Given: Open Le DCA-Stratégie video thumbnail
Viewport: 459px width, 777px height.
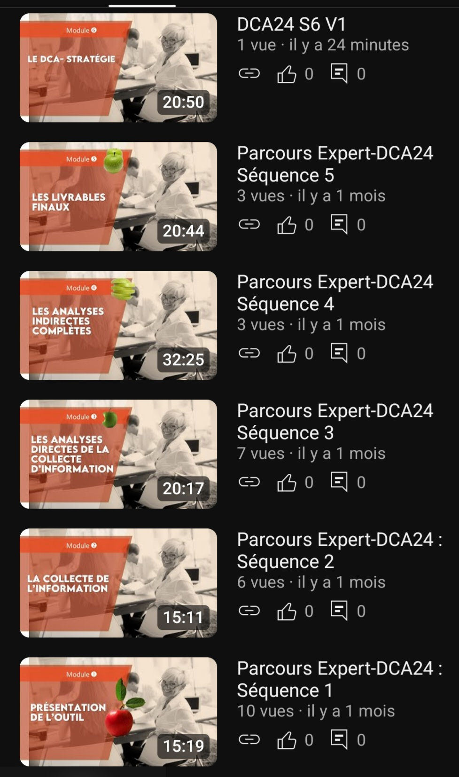Looking at the screenshot, I should 118,68.
